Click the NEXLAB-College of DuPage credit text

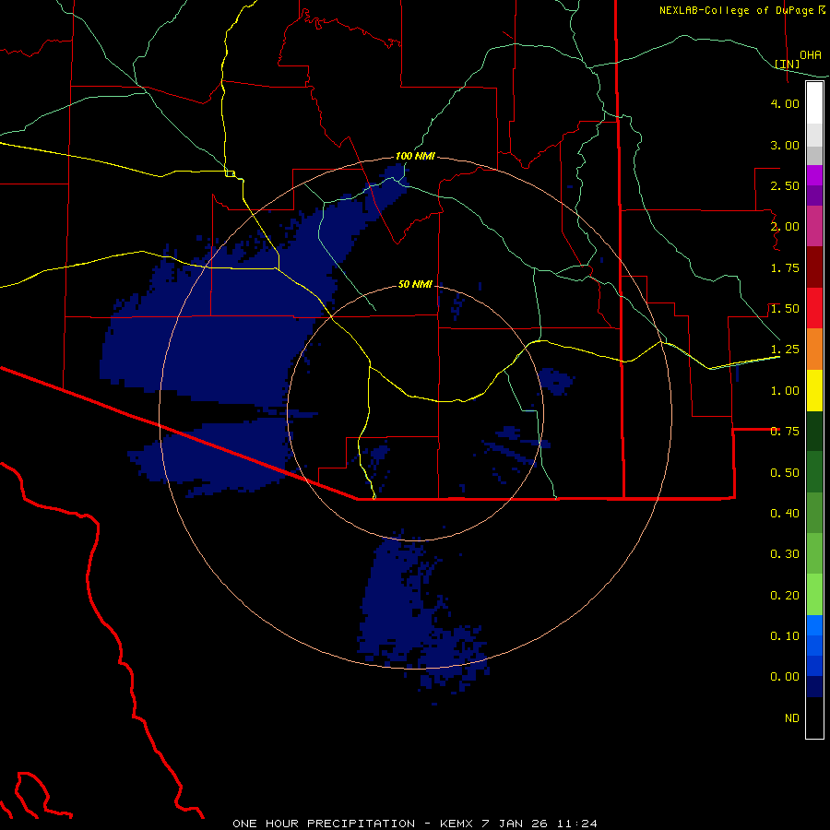point(742,10)
